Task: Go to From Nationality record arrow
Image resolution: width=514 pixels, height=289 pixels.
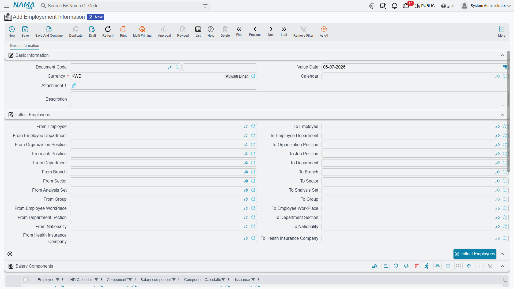Action: click(246, 227)
